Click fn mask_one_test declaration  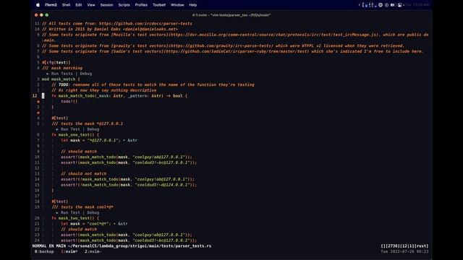click(x=75, y=135)
